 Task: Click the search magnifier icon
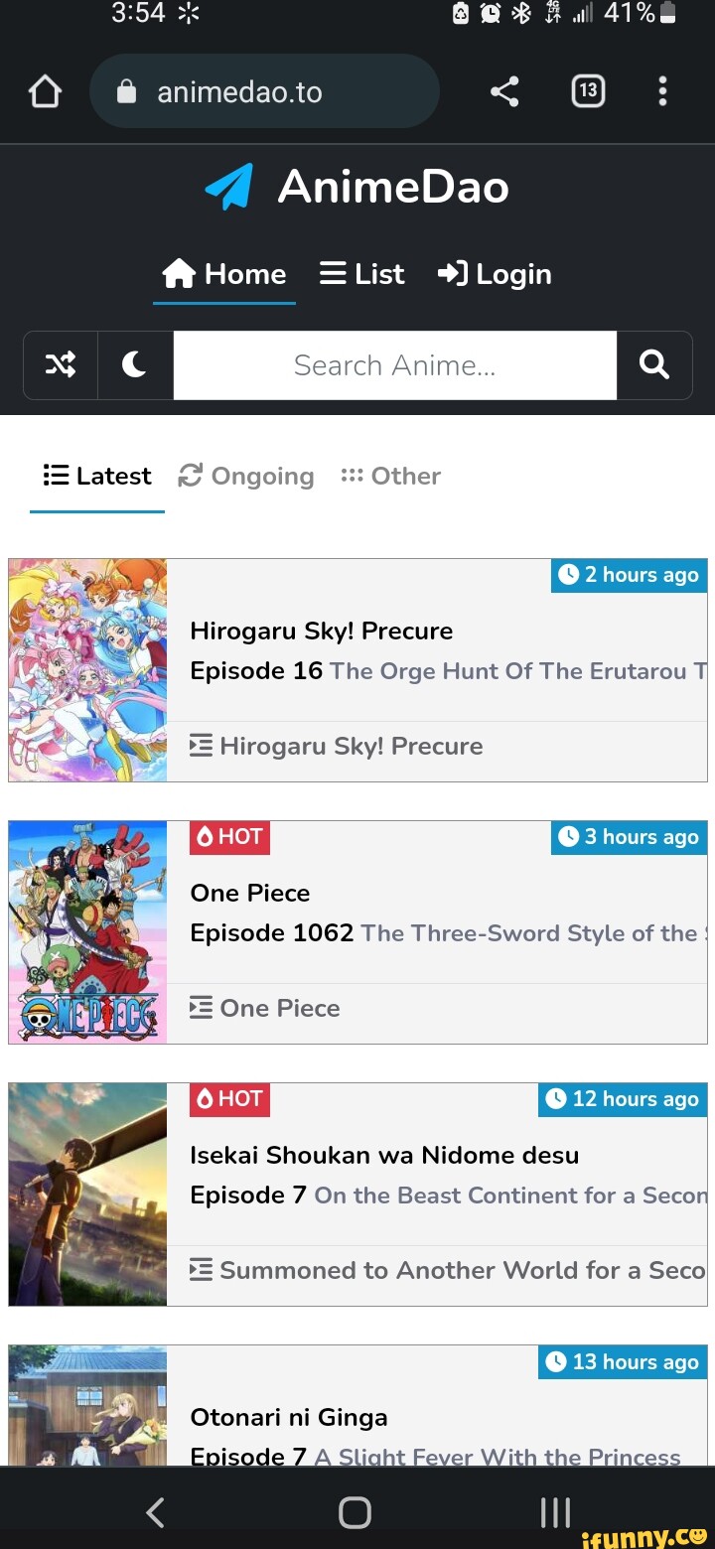click(654, 365)
